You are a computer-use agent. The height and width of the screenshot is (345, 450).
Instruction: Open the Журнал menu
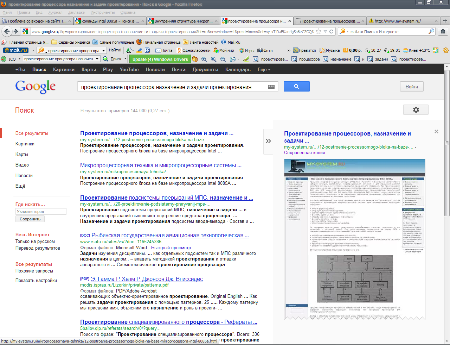point(55,12)
